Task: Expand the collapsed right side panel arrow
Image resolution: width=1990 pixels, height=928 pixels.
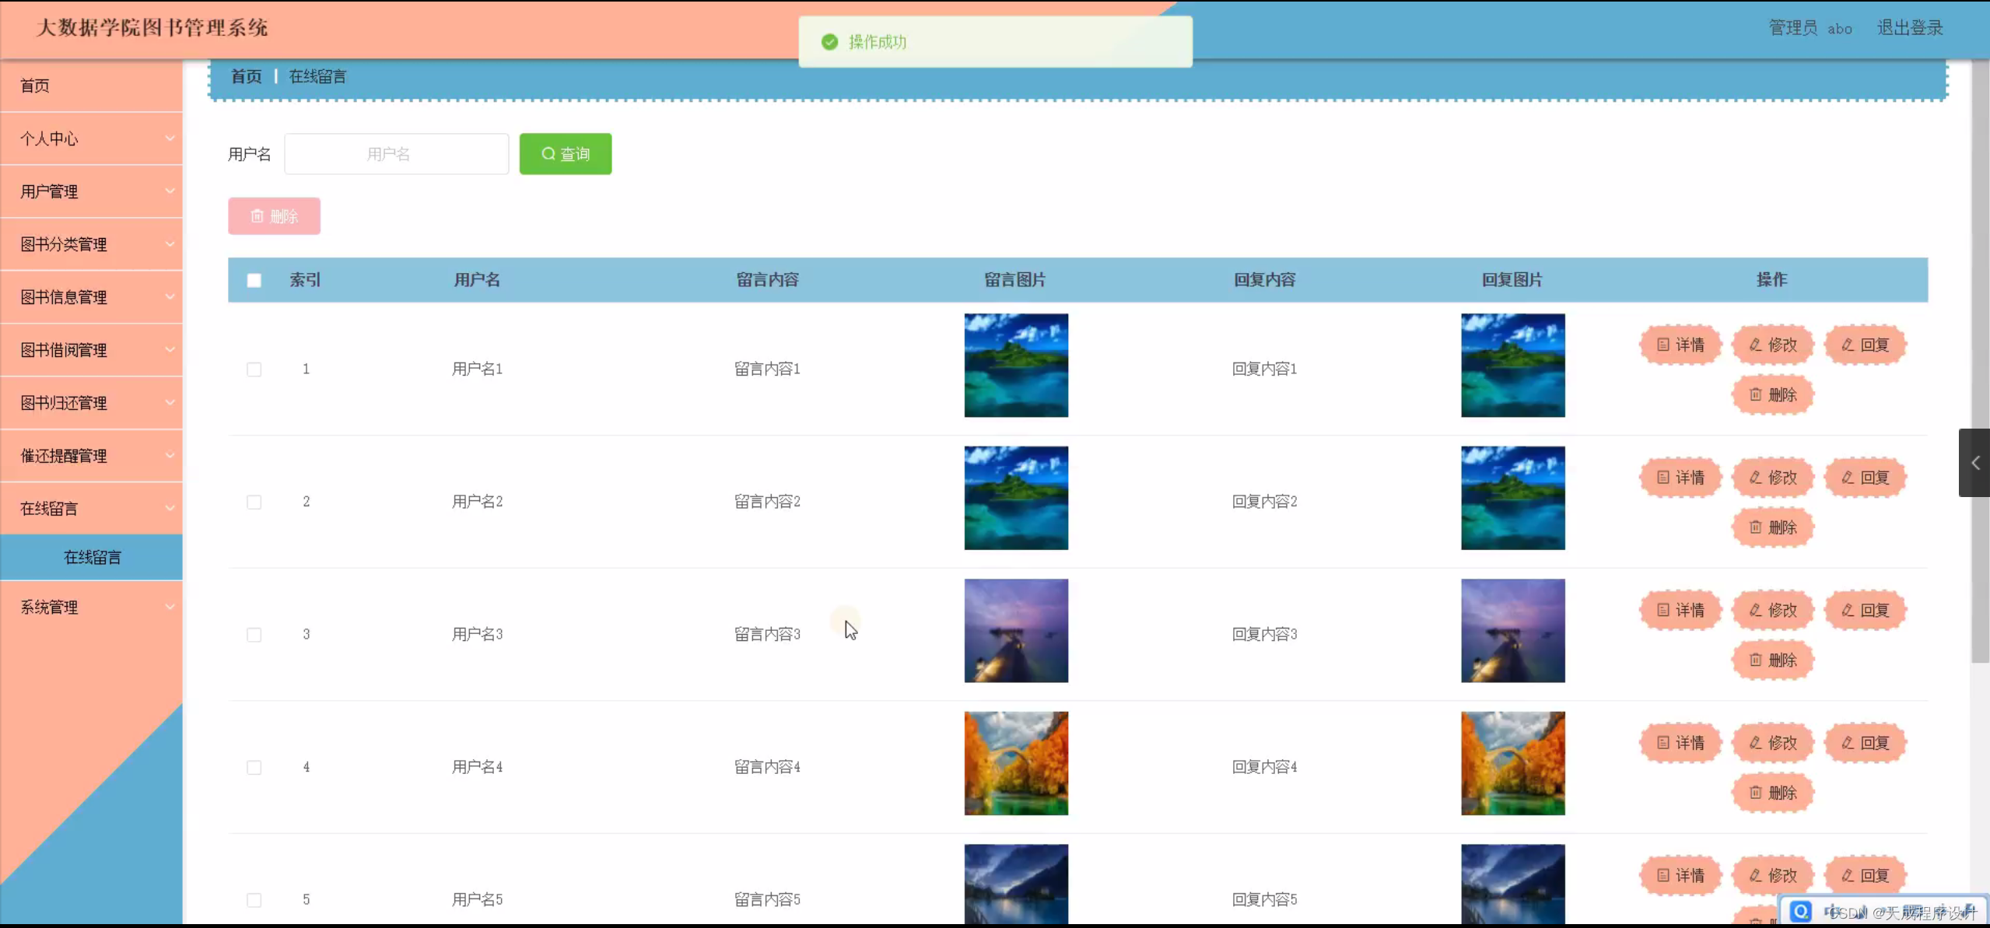Action: 1974,463
